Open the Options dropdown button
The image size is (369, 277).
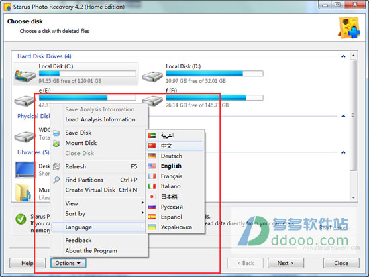click(68, 263)
